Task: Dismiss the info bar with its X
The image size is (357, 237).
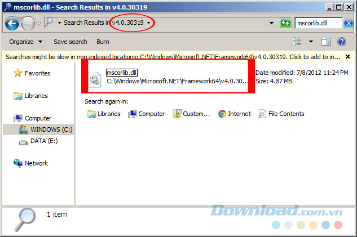Action: coord(347,57)
